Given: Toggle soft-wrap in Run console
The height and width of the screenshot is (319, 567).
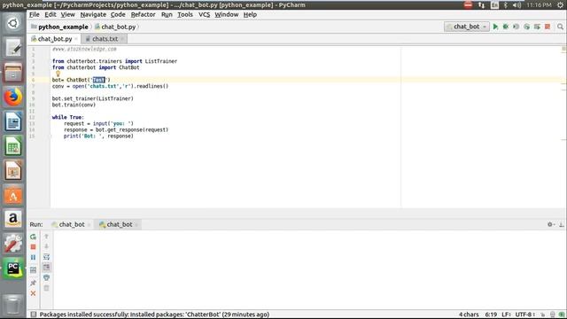Looking at the screenshot, I should tap(46, 257).
